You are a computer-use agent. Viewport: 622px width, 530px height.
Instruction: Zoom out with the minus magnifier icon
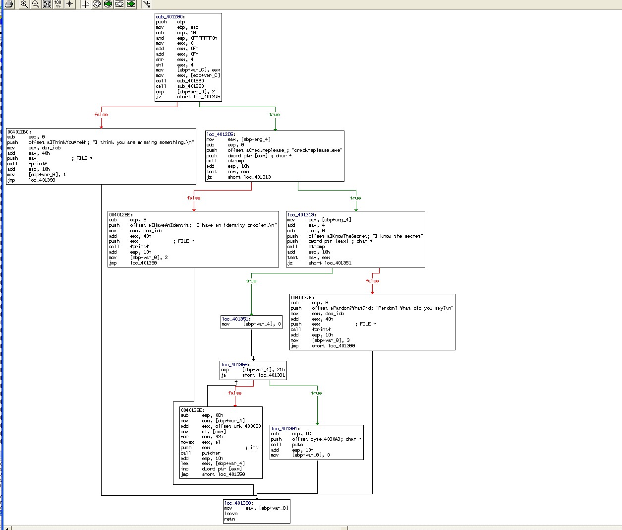pos(36,4)
